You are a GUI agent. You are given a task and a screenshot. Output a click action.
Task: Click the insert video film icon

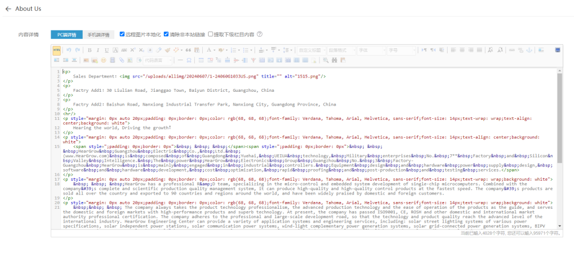pos(113,60)
